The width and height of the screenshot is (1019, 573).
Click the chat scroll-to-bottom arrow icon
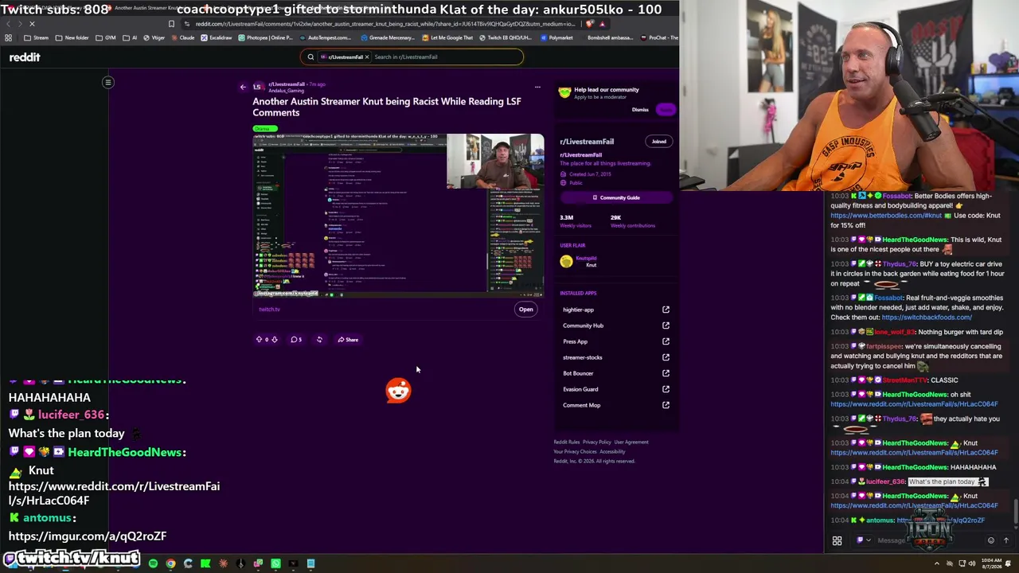[x=1006, y=541]
